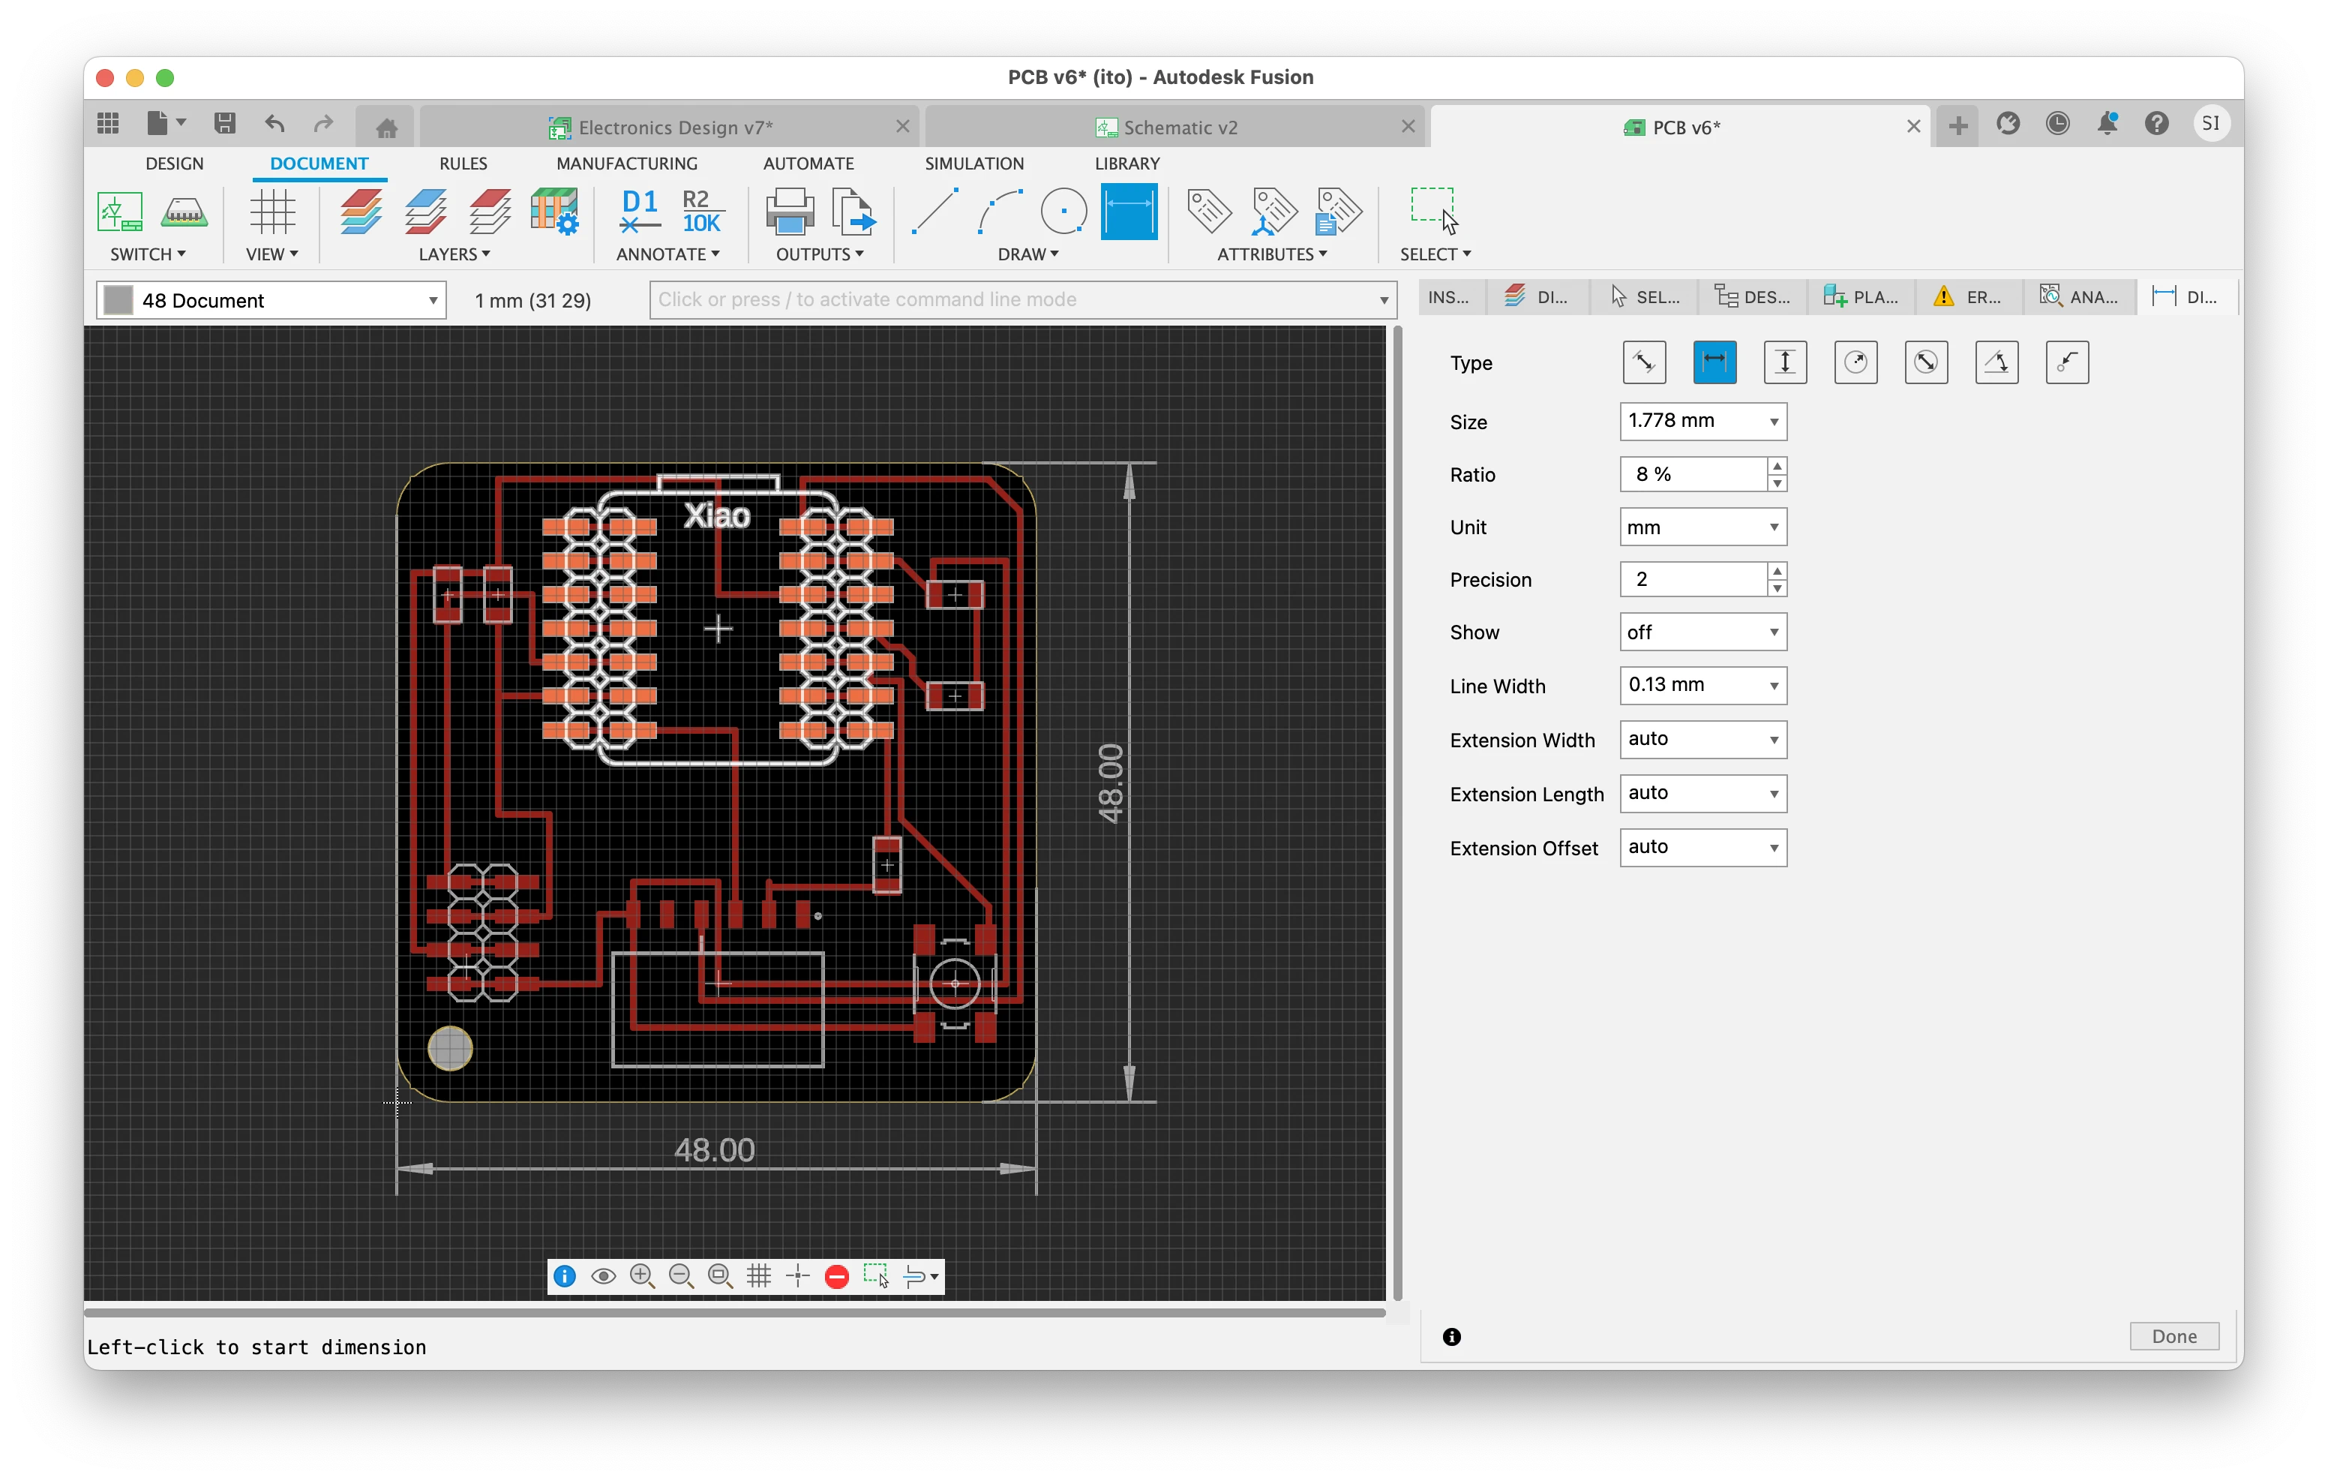
Task: Toggle visibility eye icon in canvas toolbar
Action: (603, 1276)
